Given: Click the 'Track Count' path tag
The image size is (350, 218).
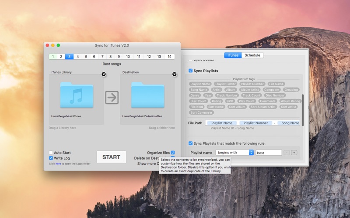Looking at the screenshot, I should [x=251, y=95].
